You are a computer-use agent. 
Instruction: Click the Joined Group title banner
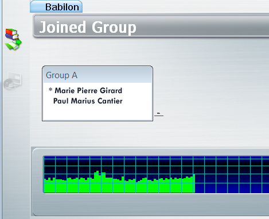click(x=151, y=27)
